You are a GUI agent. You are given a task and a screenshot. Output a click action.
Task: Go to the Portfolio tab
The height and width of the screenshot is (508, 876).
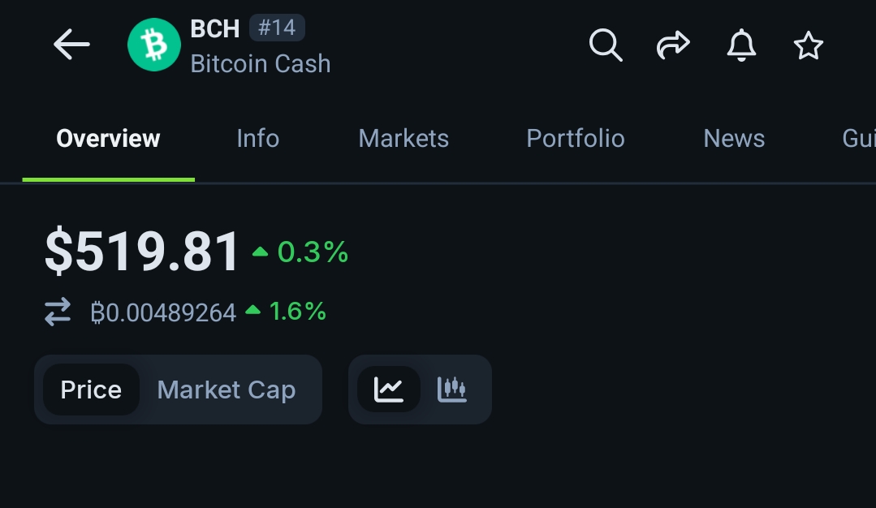(x=576, y=139)
